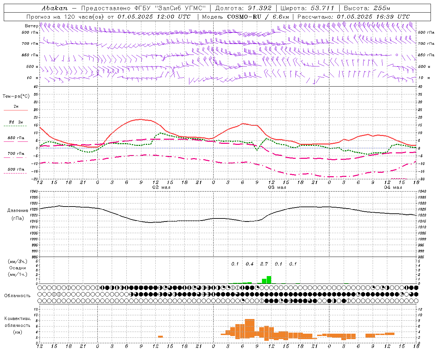Select the 'Широта: 53.711' header text

click(x=308, y=8)
